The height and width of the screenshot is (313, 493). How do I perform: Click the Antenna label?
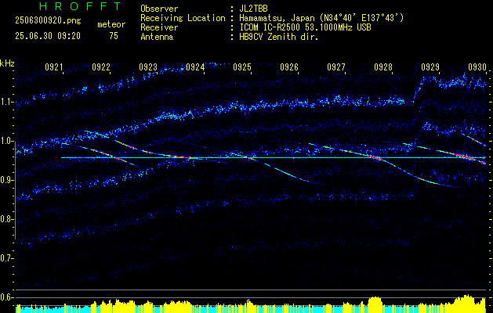click(157, 37)
